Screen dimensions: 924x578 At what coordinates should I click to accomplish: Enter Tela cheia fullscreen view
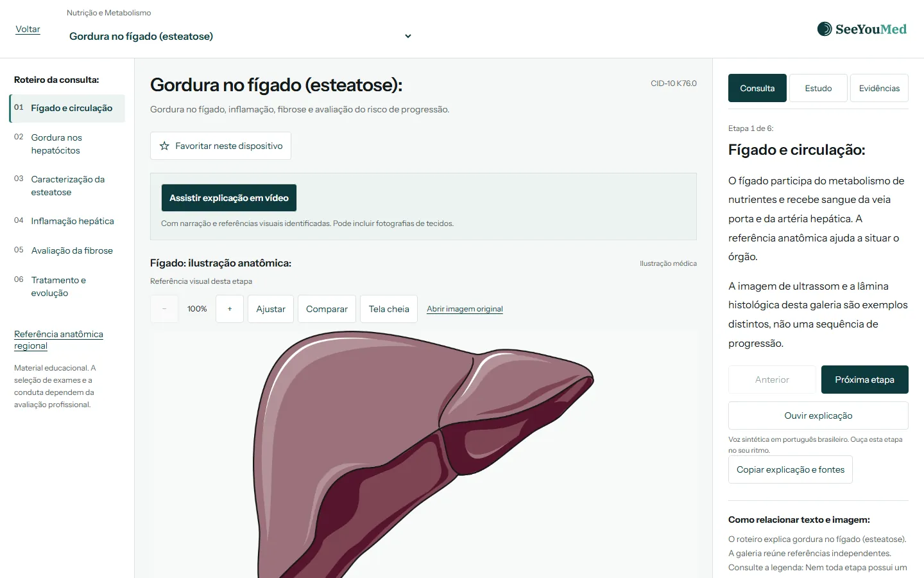[389, 309]
